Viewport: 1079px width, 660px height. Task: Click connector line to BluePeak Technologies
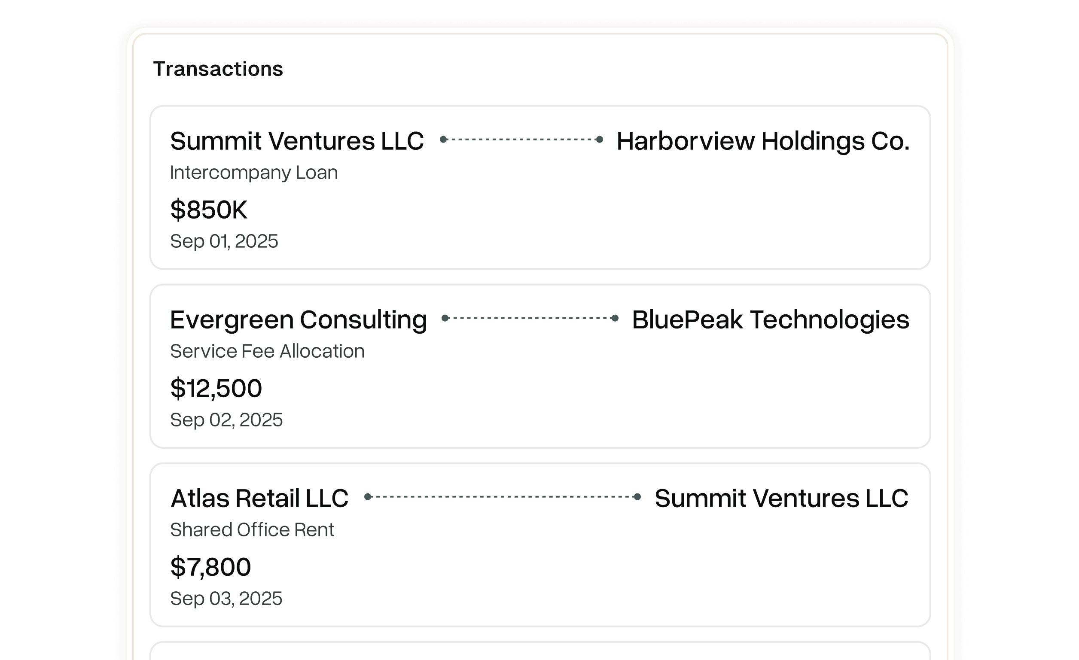point(530,318)
